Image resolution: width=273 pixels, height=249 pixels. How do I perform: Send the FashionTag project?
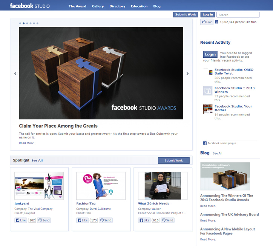tap(106, 220)
